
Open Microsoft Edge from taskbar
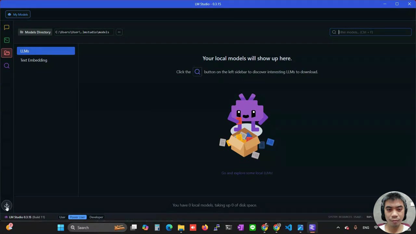pos(169,227)
